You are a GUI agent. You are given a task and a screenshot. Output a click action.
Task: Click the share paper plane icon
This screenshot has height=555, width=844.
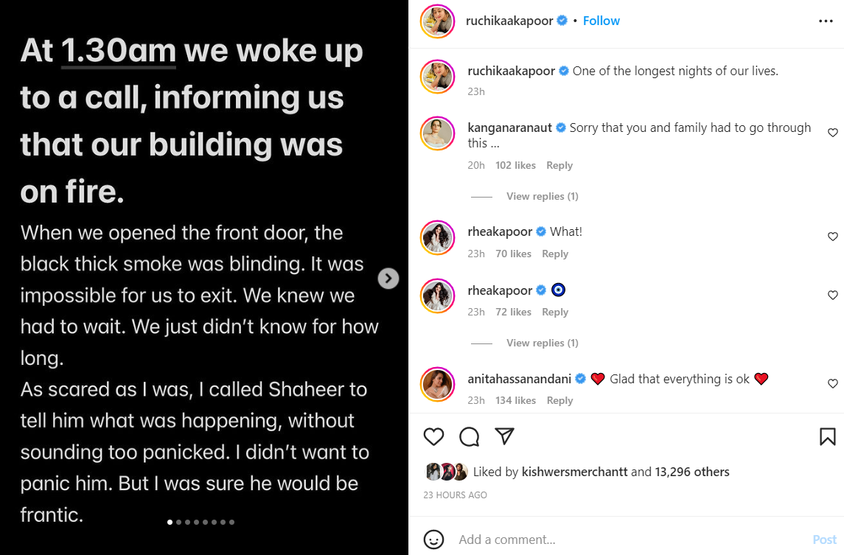(504, 436)
